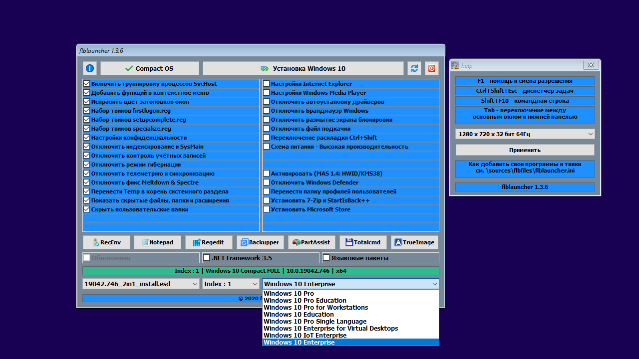Enable the .NET Framework 3.5 checkbox
Image resolution: width=639 pixels, height=359 pixels.
(207, 258)
